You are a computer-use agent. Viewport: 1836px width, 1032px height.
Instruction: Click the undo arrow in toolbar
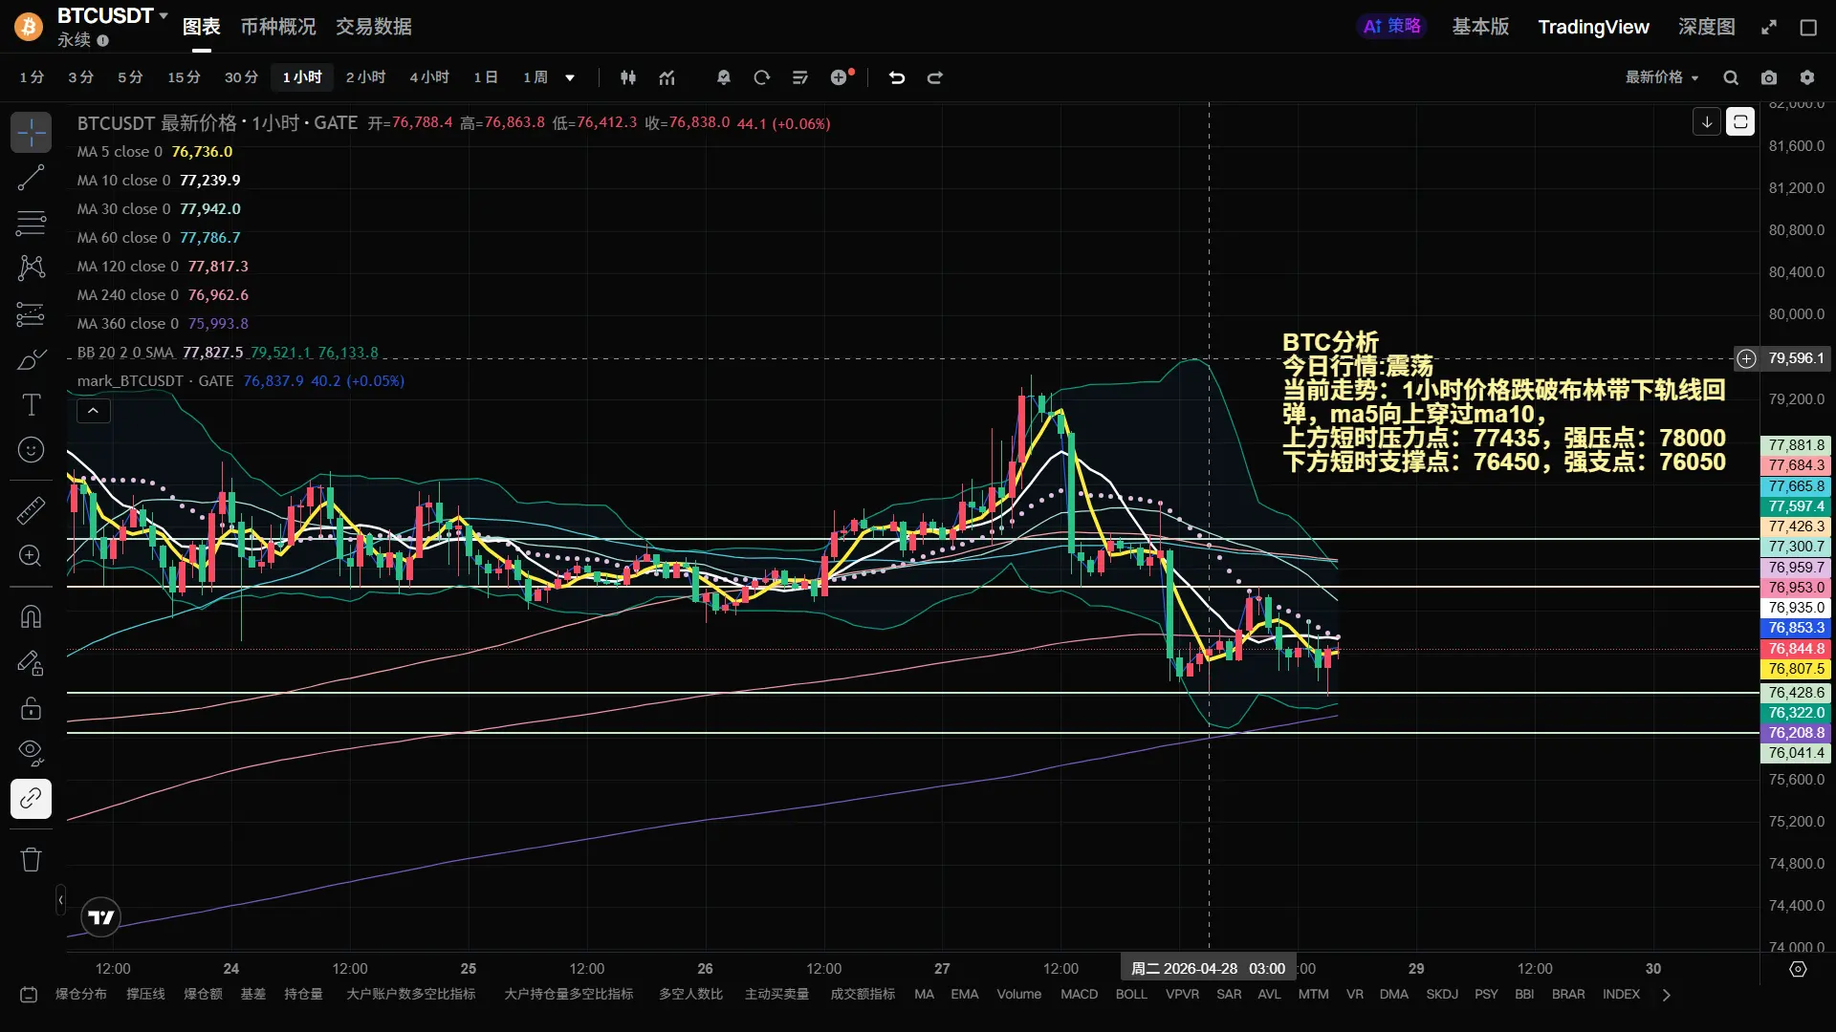(x=896, y=77)
